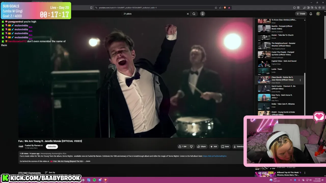Open Brave Rewards triangle icon
326x183 pixels.
pos(229,8)
